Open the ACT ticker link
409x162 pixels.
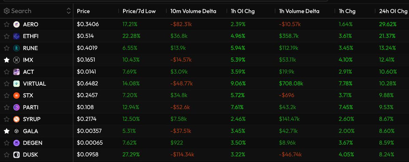coord(29,72)
